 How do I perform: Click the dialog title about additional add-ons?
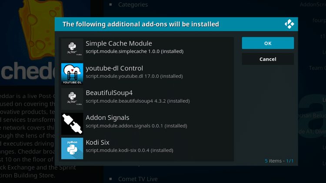pos(141,24)
